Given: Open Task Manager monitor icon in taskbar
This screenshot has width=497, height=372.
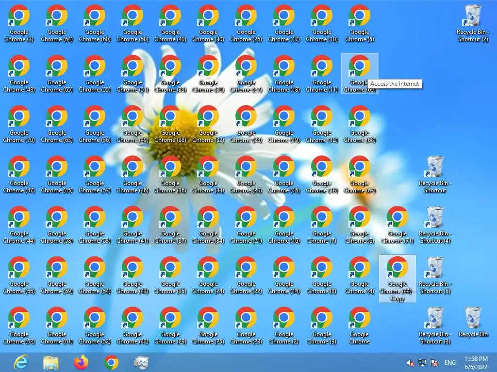Looking at the screenshot, I should [x=141, y=362].
